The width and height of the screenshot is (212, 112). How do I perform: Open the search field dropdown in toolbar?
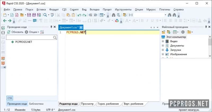[165, 15]
